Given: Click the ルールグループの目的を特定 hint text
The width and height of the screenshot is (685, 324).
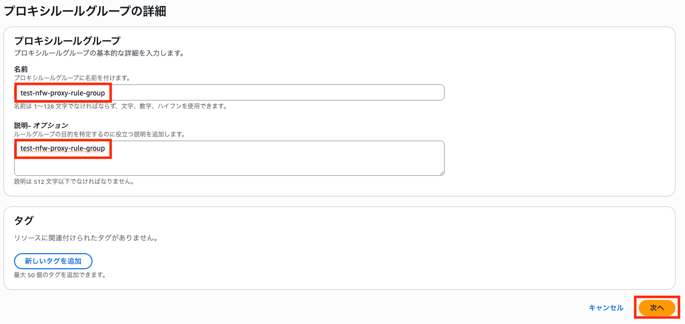Looking at the screenshot, I should (x=100, y=134).
